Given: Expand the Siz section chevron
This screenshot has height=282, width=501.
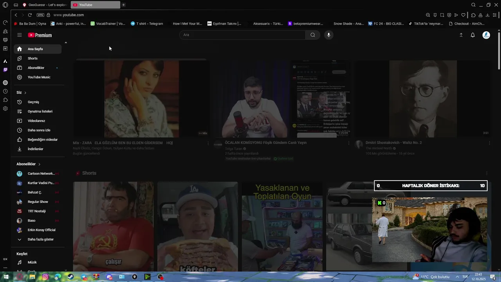Looking at the screenshot, I should [x=25, y=93].
